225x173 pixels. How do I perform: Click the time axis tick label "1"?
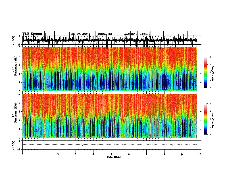click(40, 154)
